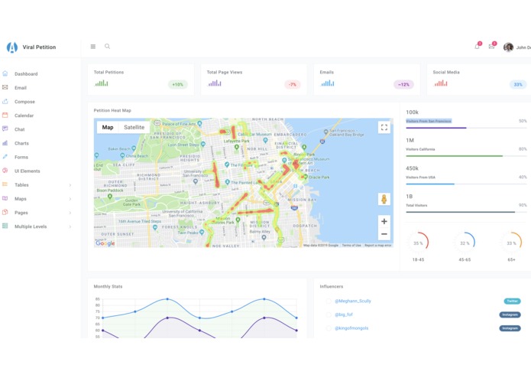
Task: Click the Compose share icon in sidebar
Action: [x=5, y=101]
